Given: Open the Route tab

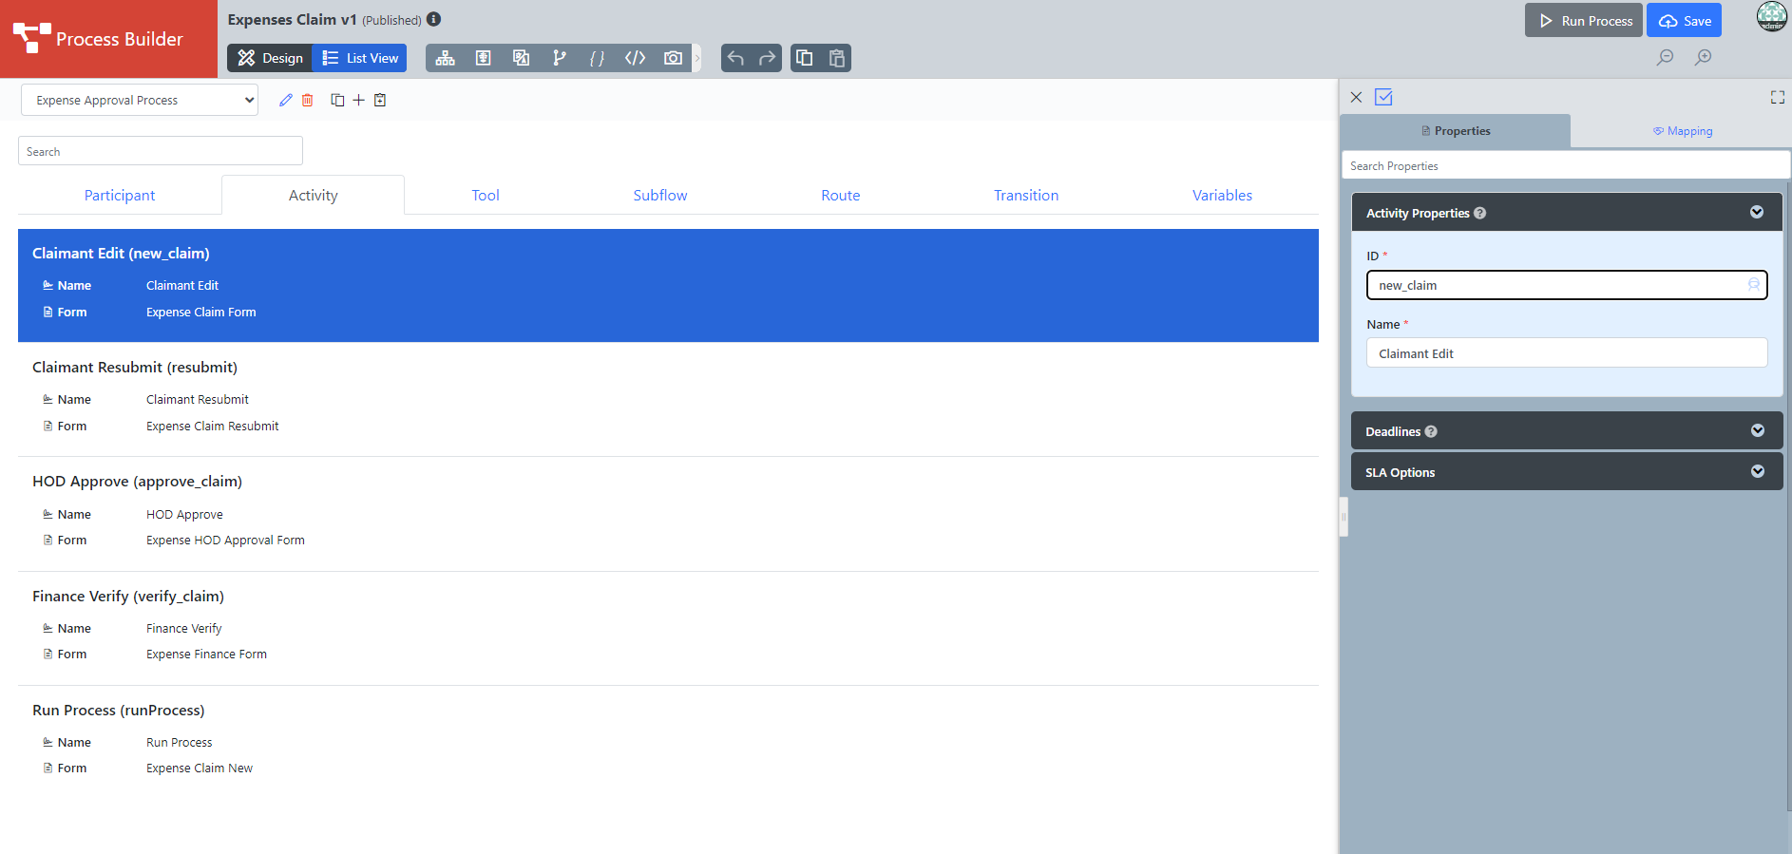Looking at the screenshot, I should 841,196.
